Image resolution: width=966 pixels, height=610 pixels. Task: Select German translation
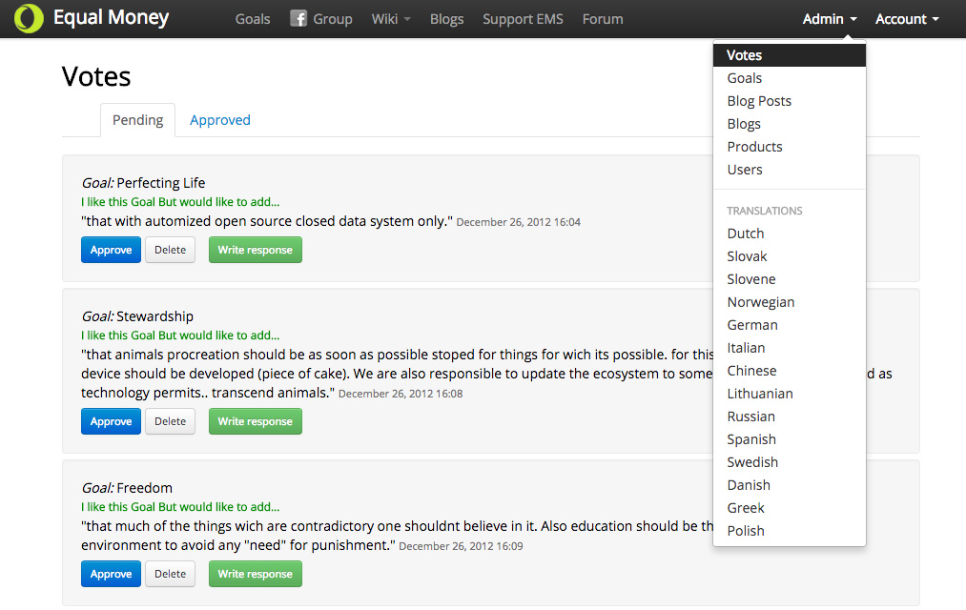752,324
